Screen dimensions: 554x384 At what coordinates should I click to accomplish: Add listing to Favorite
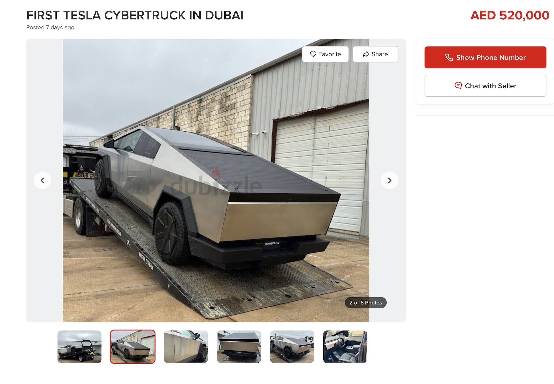[325, 54]
